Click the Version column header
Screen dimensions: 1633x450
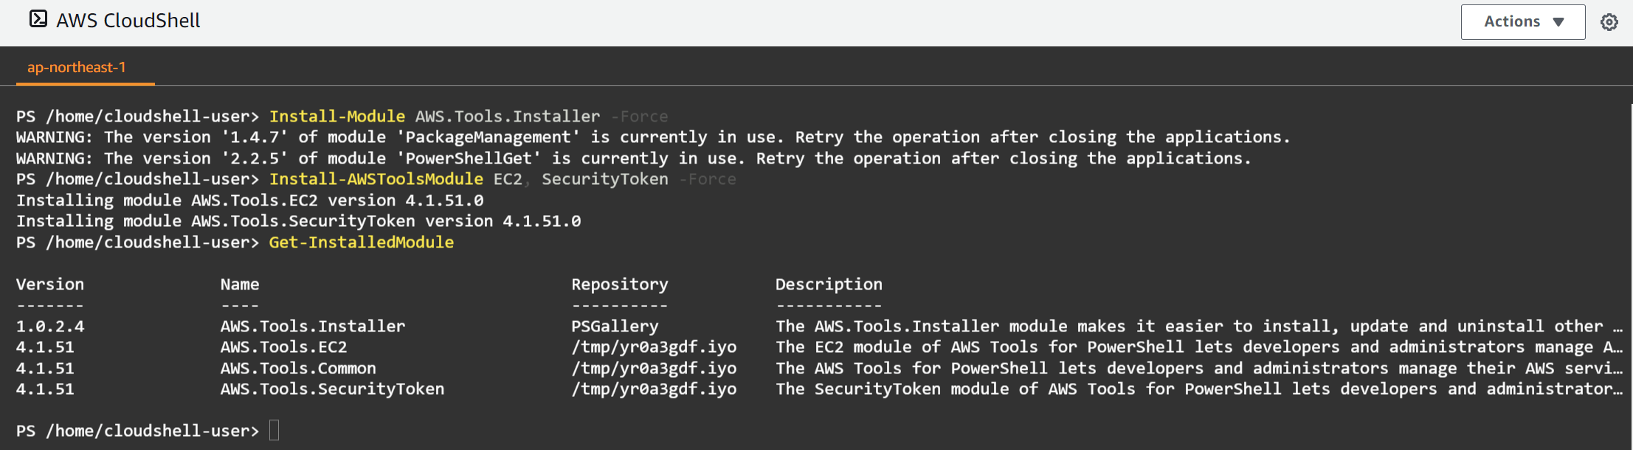point(50,284)
